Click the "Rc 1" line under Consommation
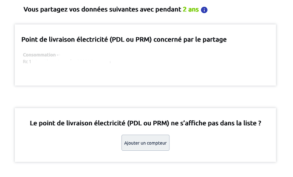Viewport: 293px width, 177px height. pos(27,62)
